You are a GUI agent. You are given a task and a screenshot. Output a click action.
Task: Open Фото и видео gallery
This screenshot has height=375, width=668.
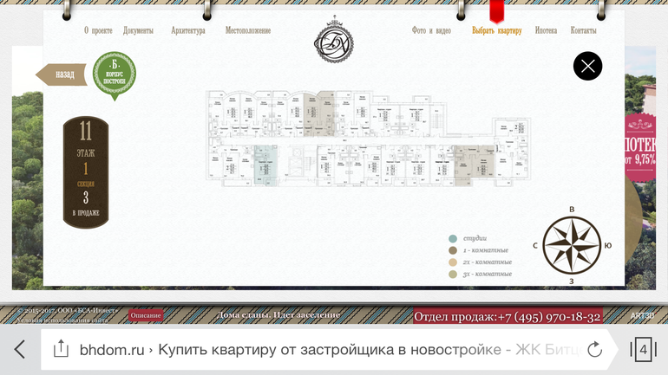point(431,31)
